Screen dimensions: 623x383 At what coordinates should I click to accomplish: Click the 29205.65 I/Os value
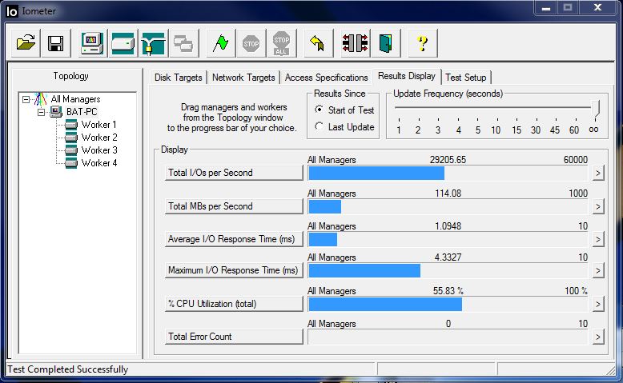pos(448,160)
